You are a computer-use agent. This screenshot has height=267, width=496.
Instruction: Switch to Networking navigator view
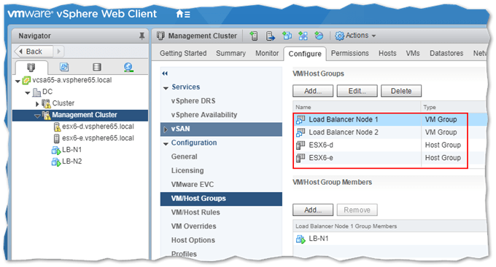[x=128, y=67]
